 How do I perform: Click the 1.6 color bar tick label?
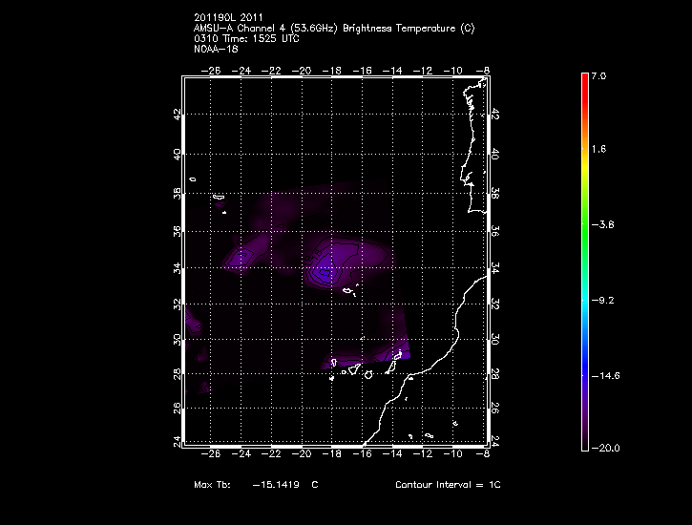tap(599, 150)
